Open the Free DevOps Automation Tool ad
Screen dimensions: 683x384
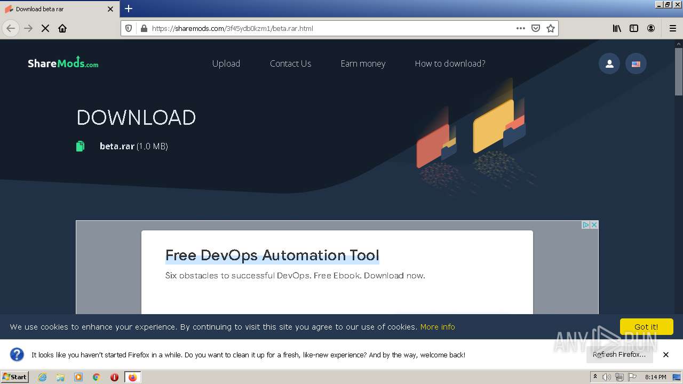(272, 255)
